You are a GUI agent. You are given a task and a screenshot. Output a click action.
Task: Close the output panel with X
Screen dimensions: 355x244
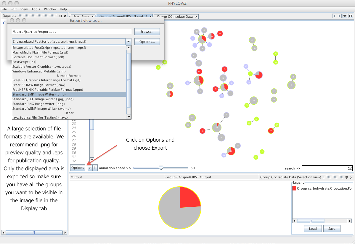click(351, 177)
